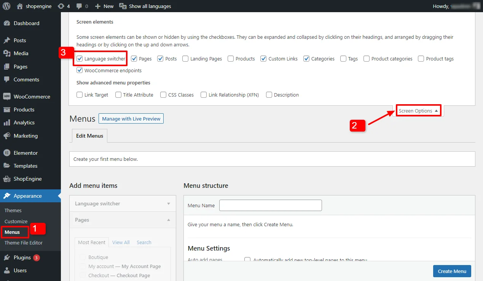Click the Plugins icon in sidebar
The height and width of the screenshot is (281, 483).
7,257
